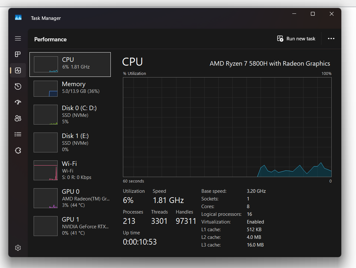Image resolution: width=356 pixels, height=268 pixels.
Task: Click the 1.81 GHz speed value below the graph
Action: tap(168, 200)
